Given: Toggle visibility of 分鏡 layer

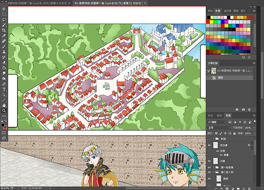Looking at the screenshot, I should tap(209, 161).
